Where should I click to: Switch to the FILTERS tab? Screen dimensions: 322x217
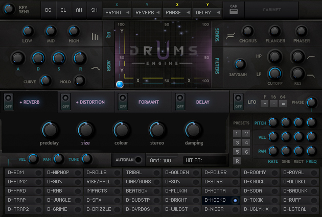(217, 66)
